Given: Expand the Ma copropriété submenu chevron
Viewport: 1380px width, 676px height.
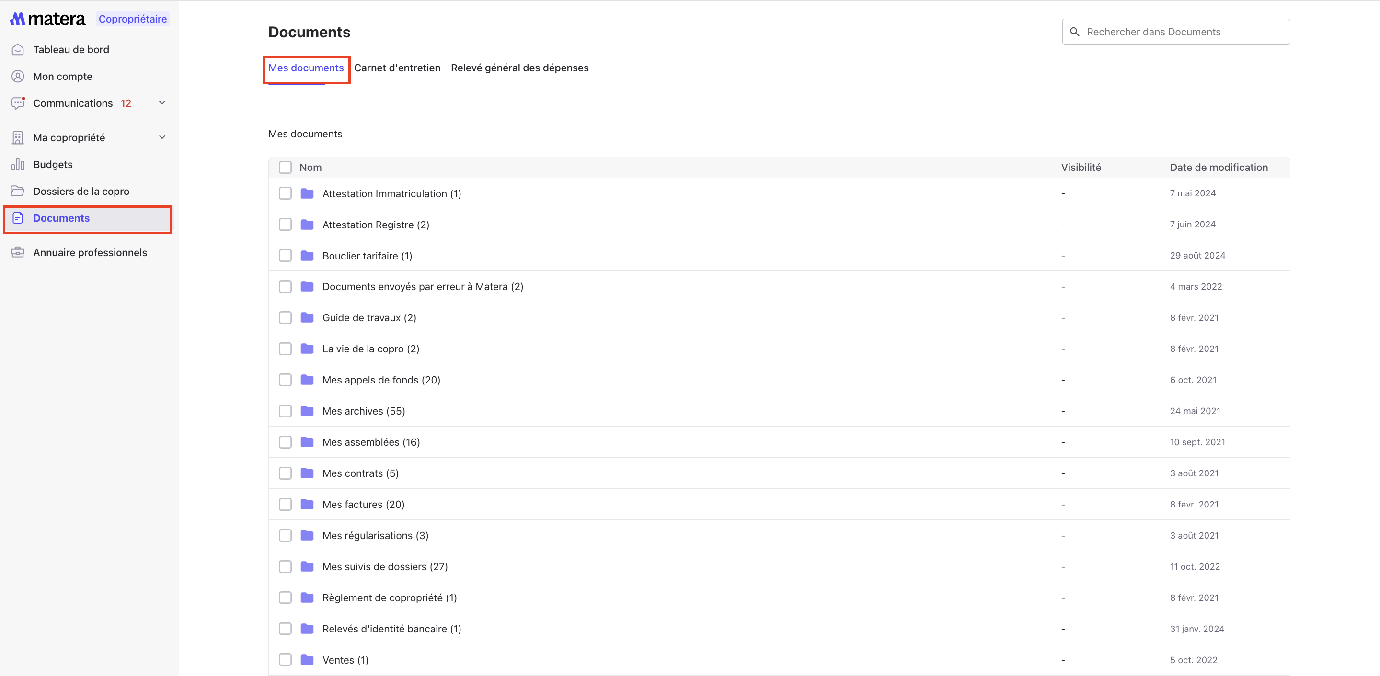Looking at the screenshot, I should click(162, 137).
